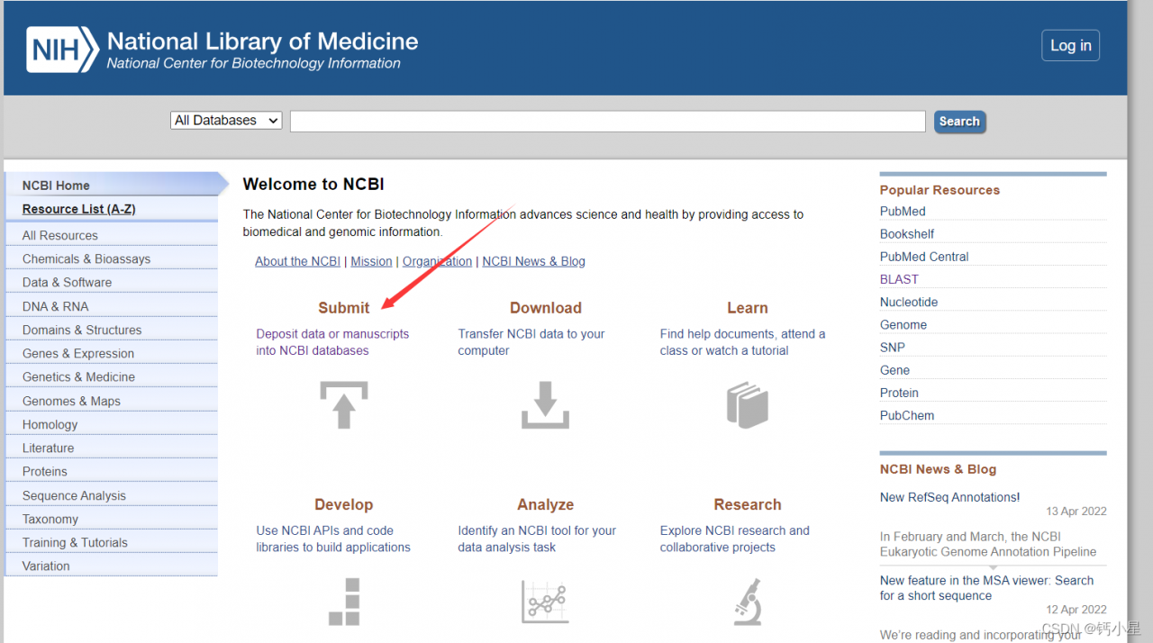This screenshot has height=643, width=1153.
Task: Click the Learn heading
Action: [748, 308]
